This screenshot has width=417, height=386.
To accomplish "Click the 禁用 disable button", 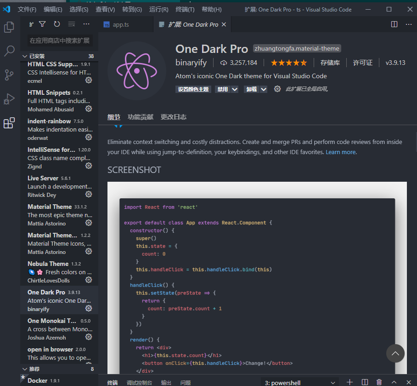I will (223, 89).
